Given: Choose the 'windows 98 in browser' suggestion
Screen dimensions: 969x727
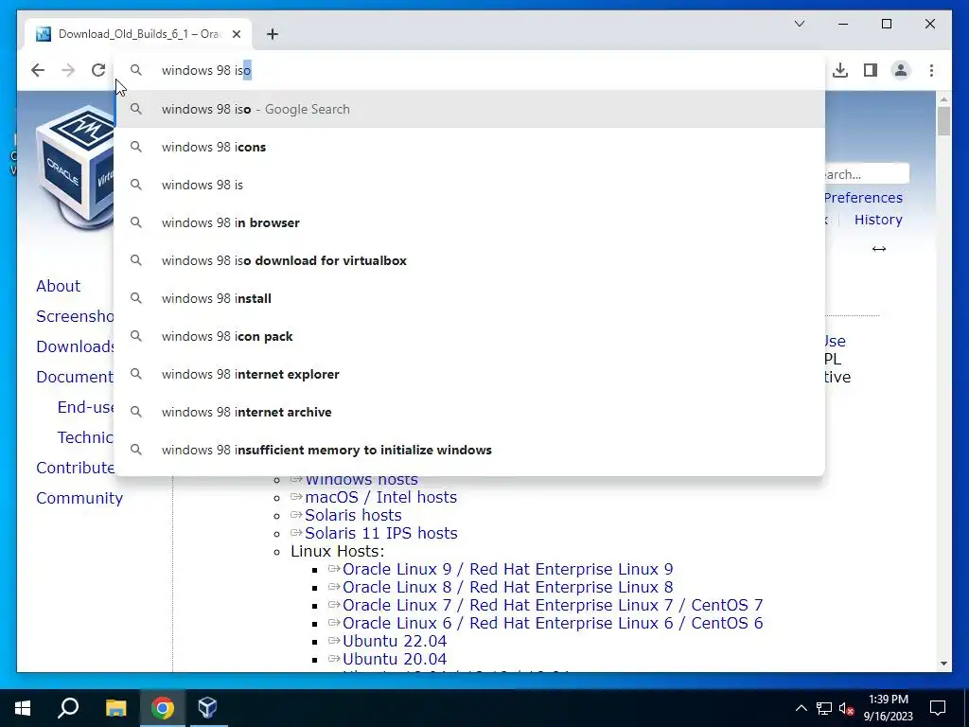Looking at the screenshot, I should pos(469,222).
